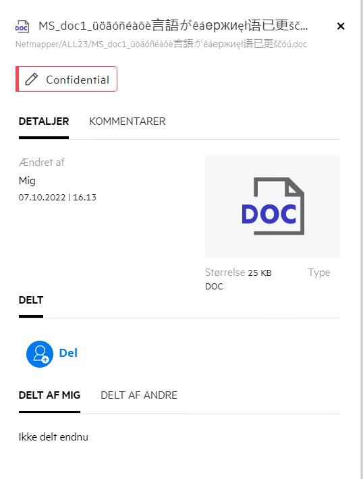Open the KOMMENTARER tab
This screenshot has width=363, height=479.
pos(127,121)
